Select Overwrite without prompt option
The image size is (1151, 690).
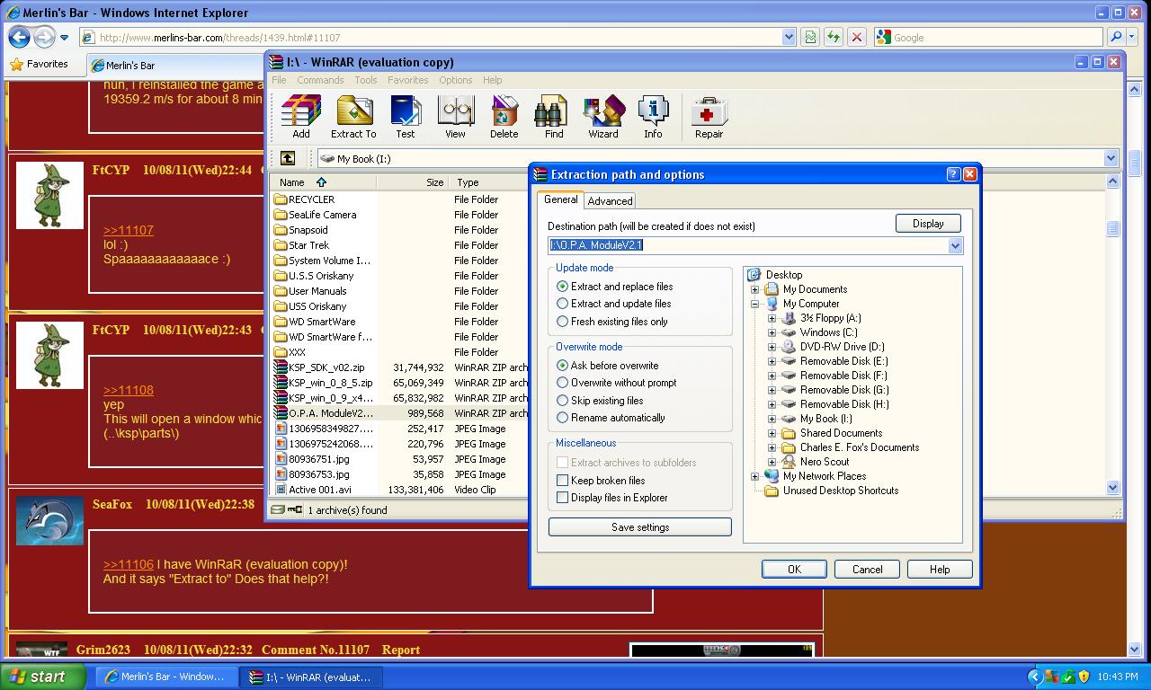pyautogui.click(x=617, y=383)
